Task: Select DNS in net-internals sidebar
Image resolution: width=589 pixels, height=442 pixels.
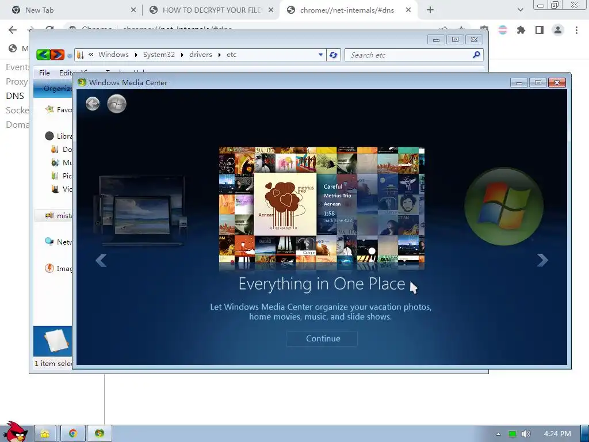Action: [x=15, y=96]
